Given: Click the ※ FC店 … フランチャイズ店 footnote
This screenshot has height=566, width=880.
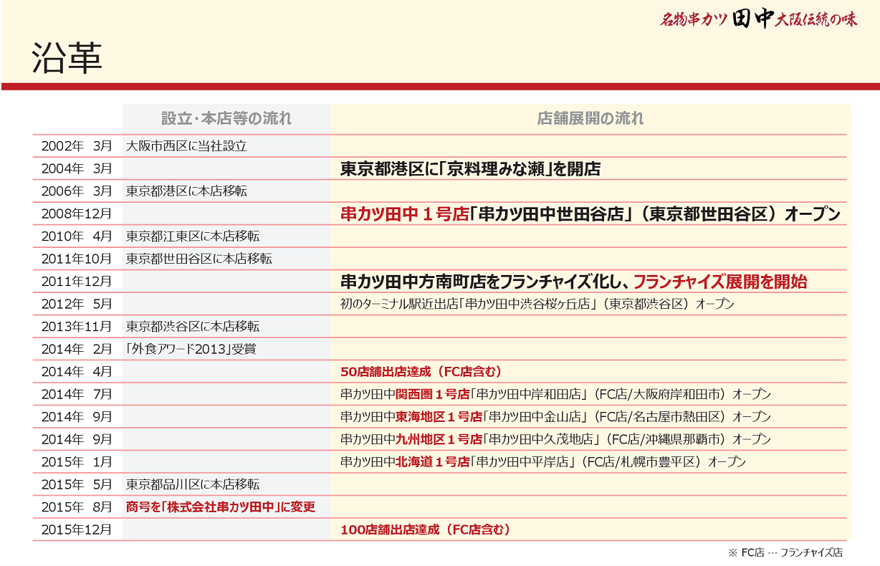Looking at the screenshot, I should point(785,552).
